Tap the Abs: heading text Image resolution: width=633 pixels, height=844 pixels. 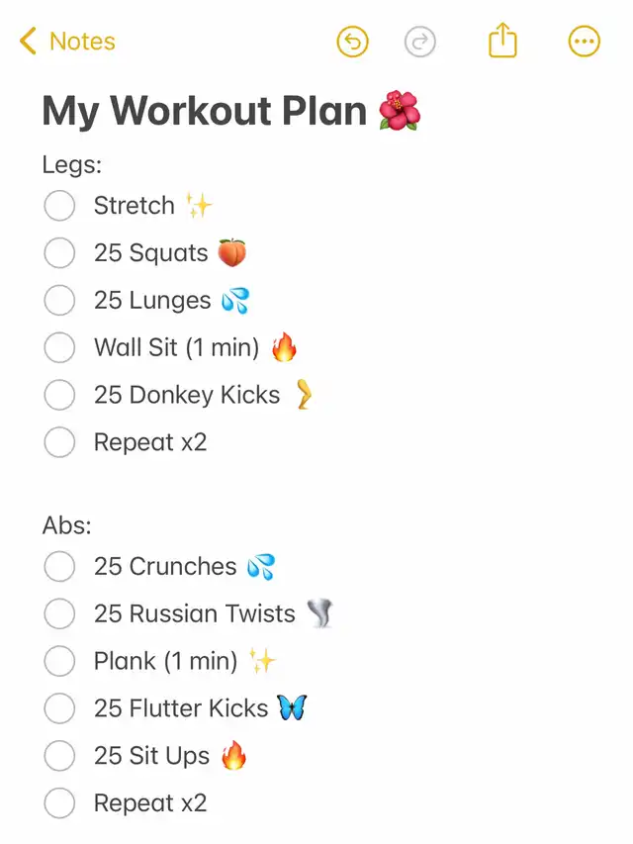(x=66, y=525)
